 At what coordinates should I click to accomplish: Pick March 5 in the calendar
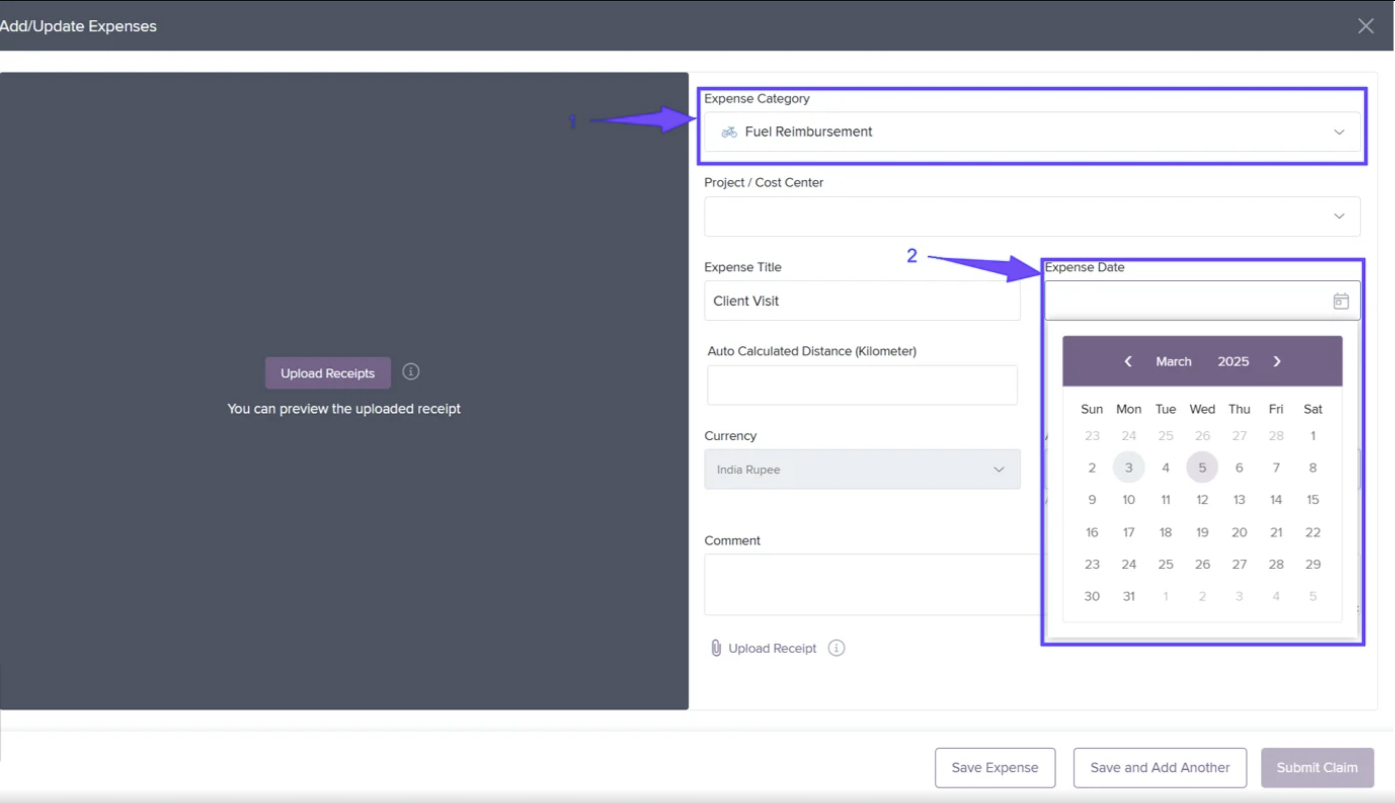tap(1202, 468)
